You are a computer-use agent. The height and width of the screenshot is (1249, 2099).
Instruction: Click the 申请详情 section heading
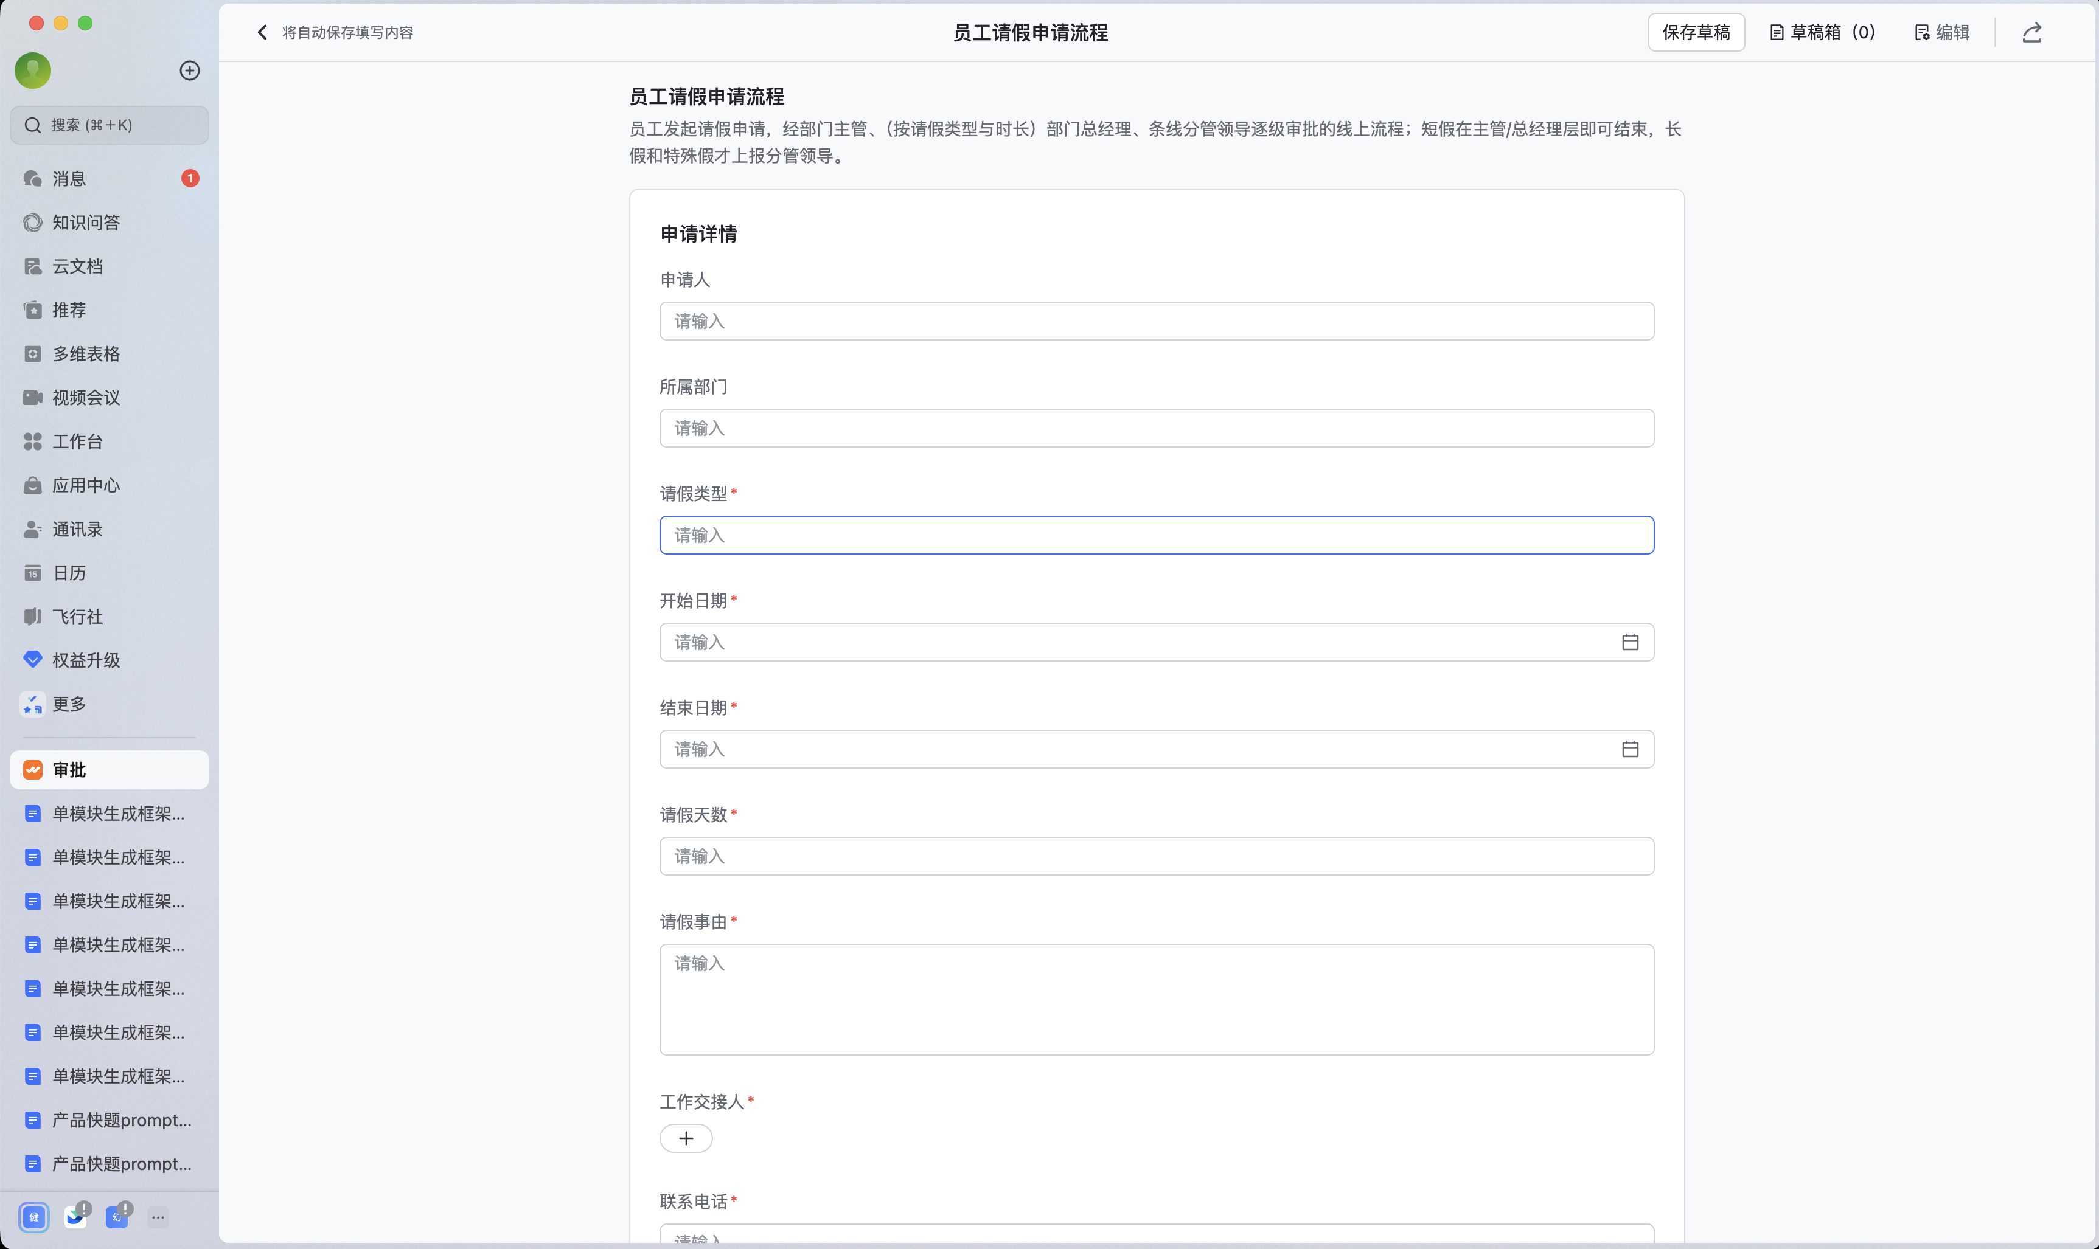[698, 234]
